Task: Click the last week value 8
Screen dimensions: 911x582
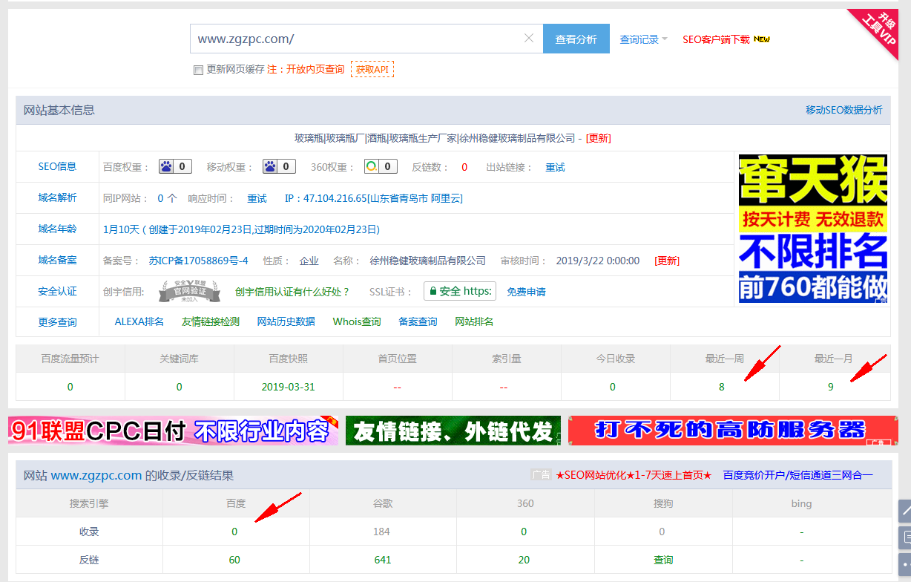Action: [722, 387]
